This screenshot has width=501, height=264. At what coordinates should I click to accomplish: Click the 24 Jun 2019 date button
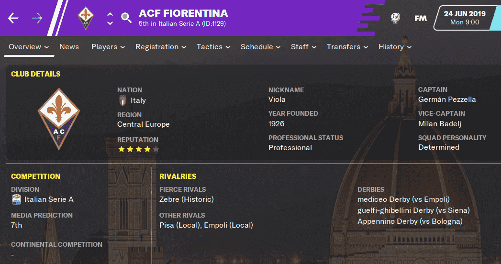465,18
